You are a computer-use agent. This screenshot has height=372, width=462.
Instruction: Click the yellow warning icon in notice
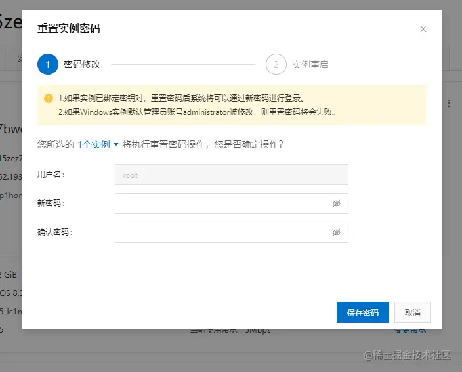tap(49, 98)
